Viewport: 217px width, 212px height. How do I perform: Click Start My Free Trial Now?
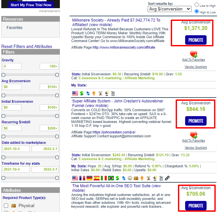(x=31, y=5)
